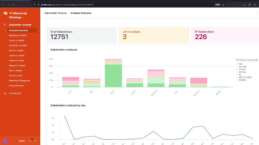The height and width of the screenshot is (145, 259).
Task: Expand the STATISTICS section
Action: (15, 93)
